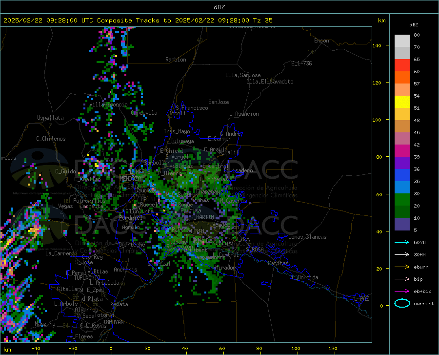
Task: Click the L_PAZ place label
Action: pyautogui.click(x=361, y=299)
